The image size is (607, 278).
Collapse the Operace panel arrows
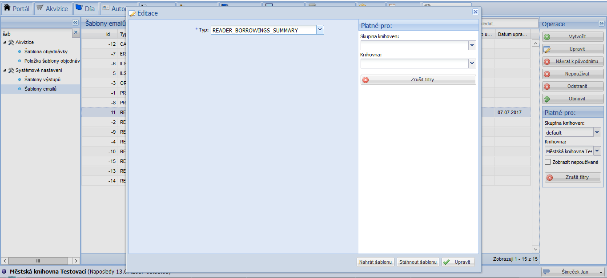pyautogui.click(x=601, y=24)
